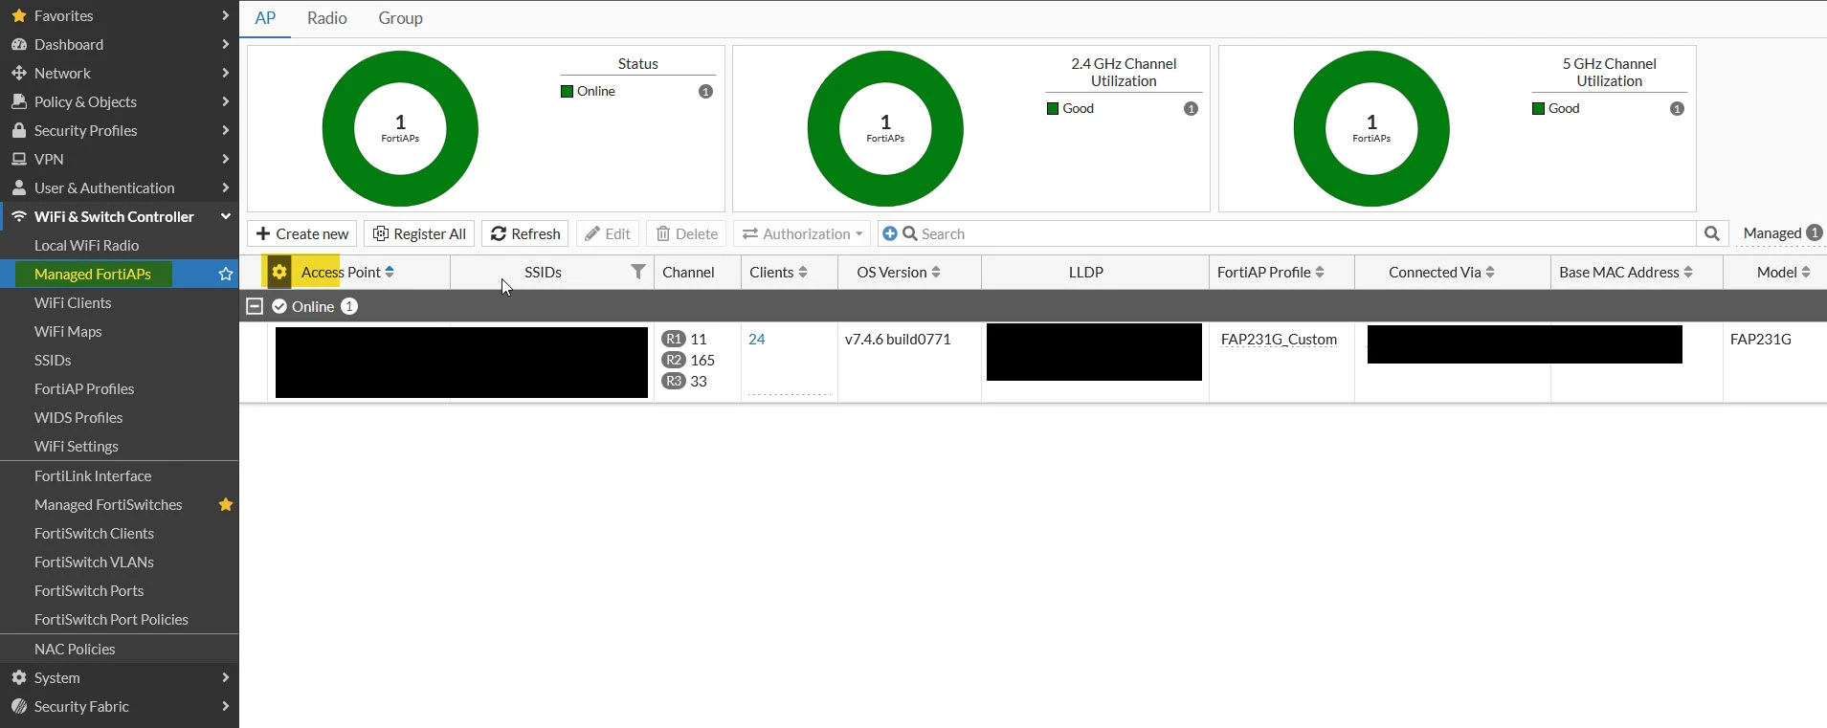Toggle favorite star on Managed FortiAPs
The height and width of the screenshot is (728, 1827).
tap(226, 274)
